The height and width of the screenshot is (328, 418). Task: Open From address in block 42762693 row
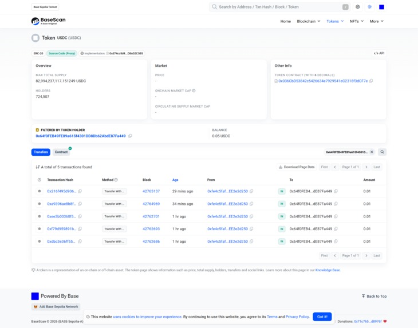pyautogui.click(x=227, y=229)
